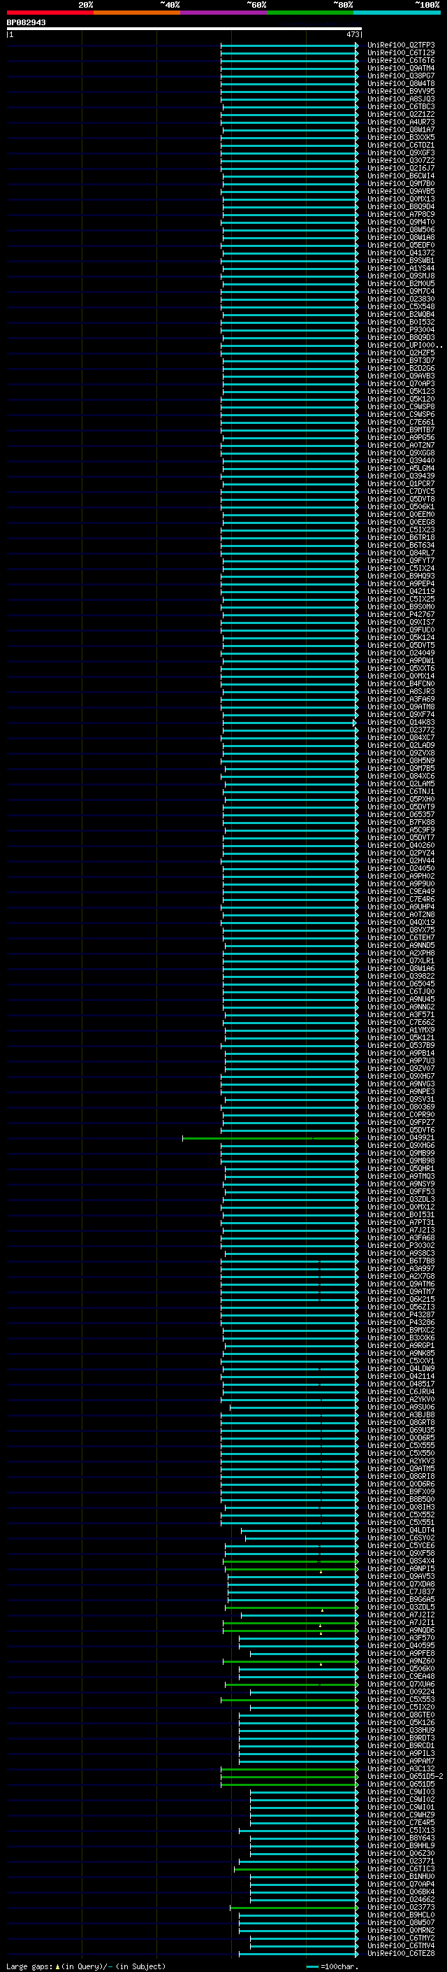Click the query end position 473
The height and width of the screenshot is (1972, 447).
[352, 34]
